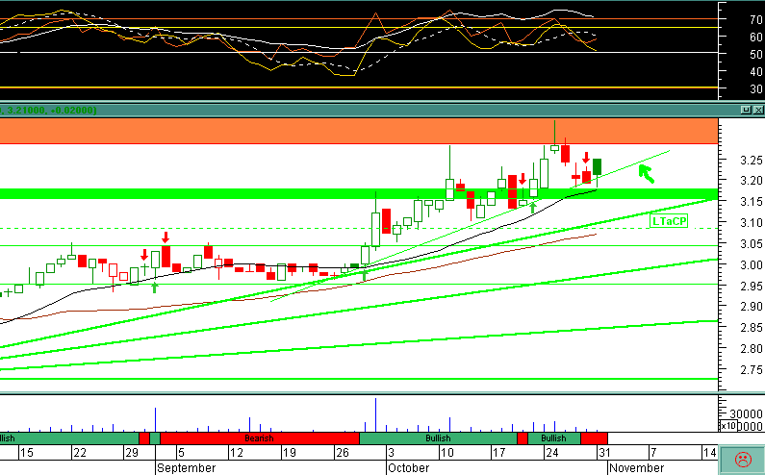Click the x10 volume scale multiplier box
The image size is (765, 475).
click(x=727, y=426)
